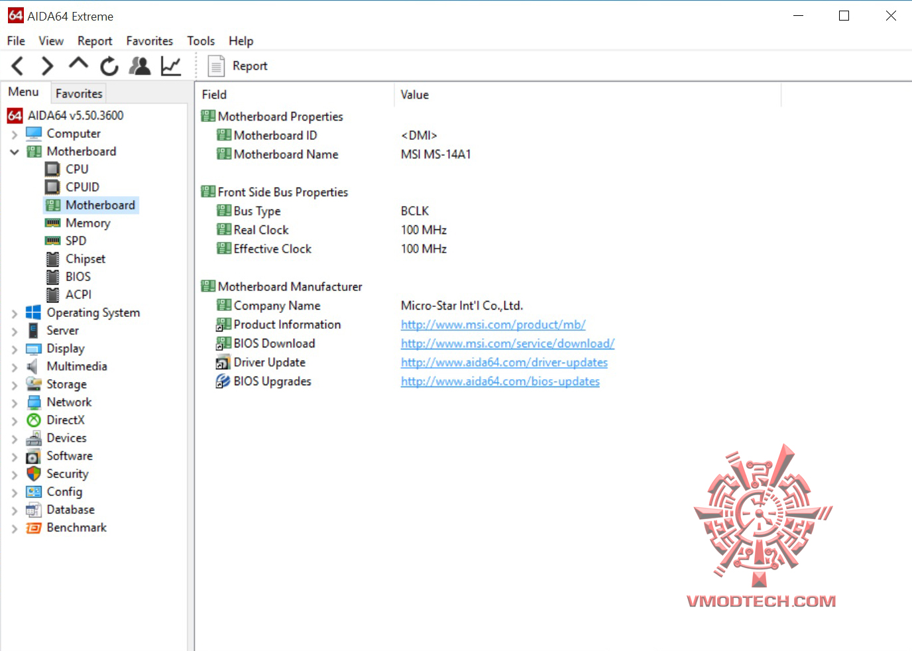
Task: Expand the Multimedia tree node
Action: [14, 367]
